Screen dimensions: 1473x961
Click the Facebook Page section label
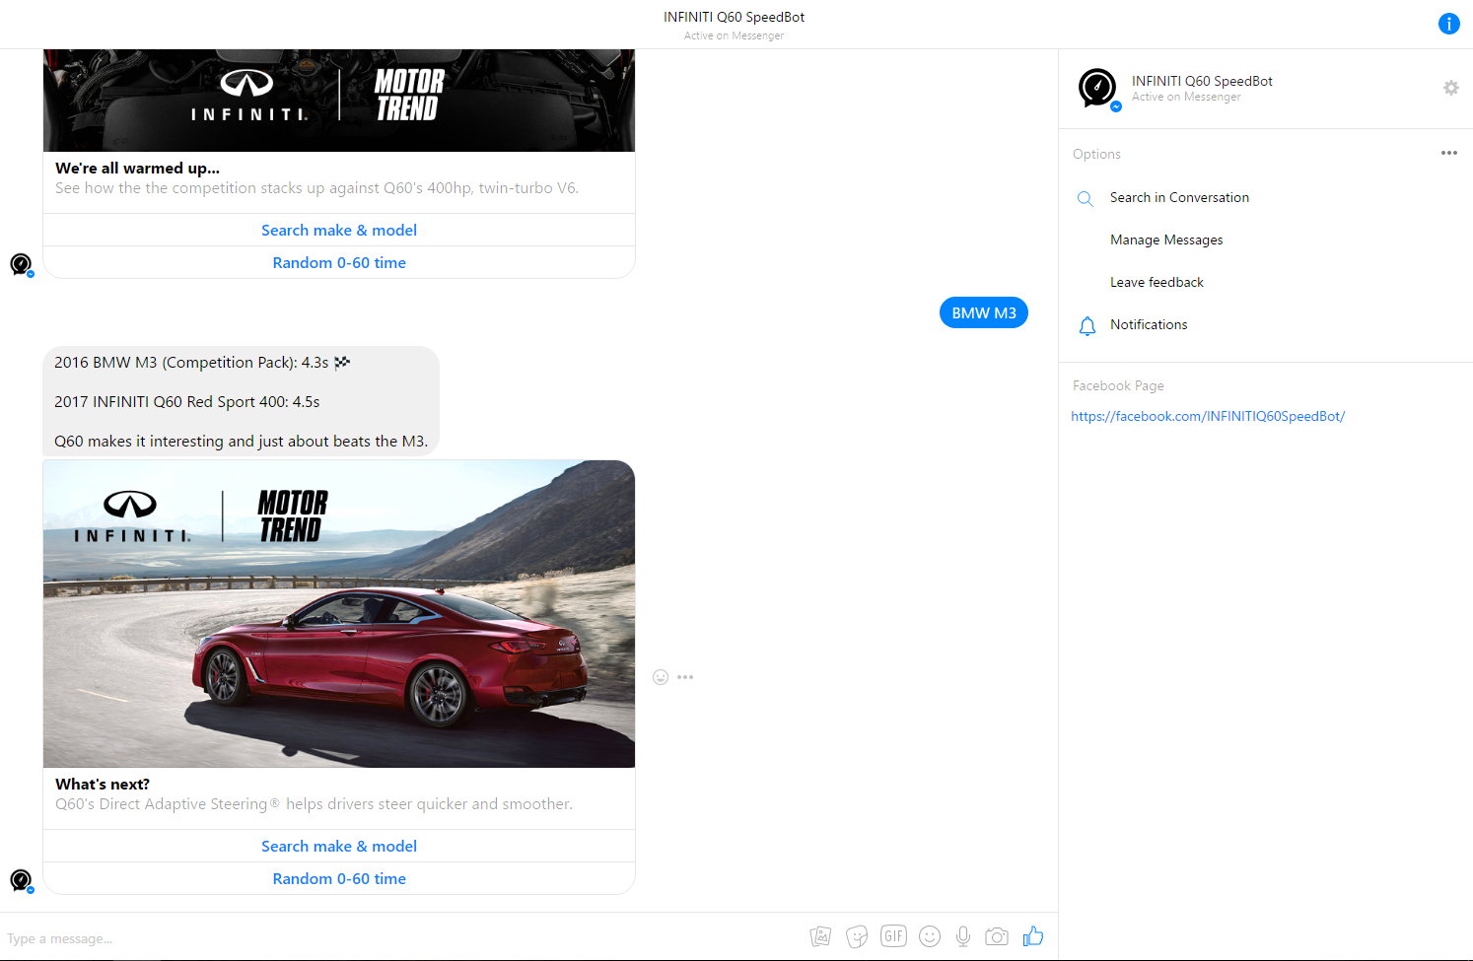(x=1118, y=385)
